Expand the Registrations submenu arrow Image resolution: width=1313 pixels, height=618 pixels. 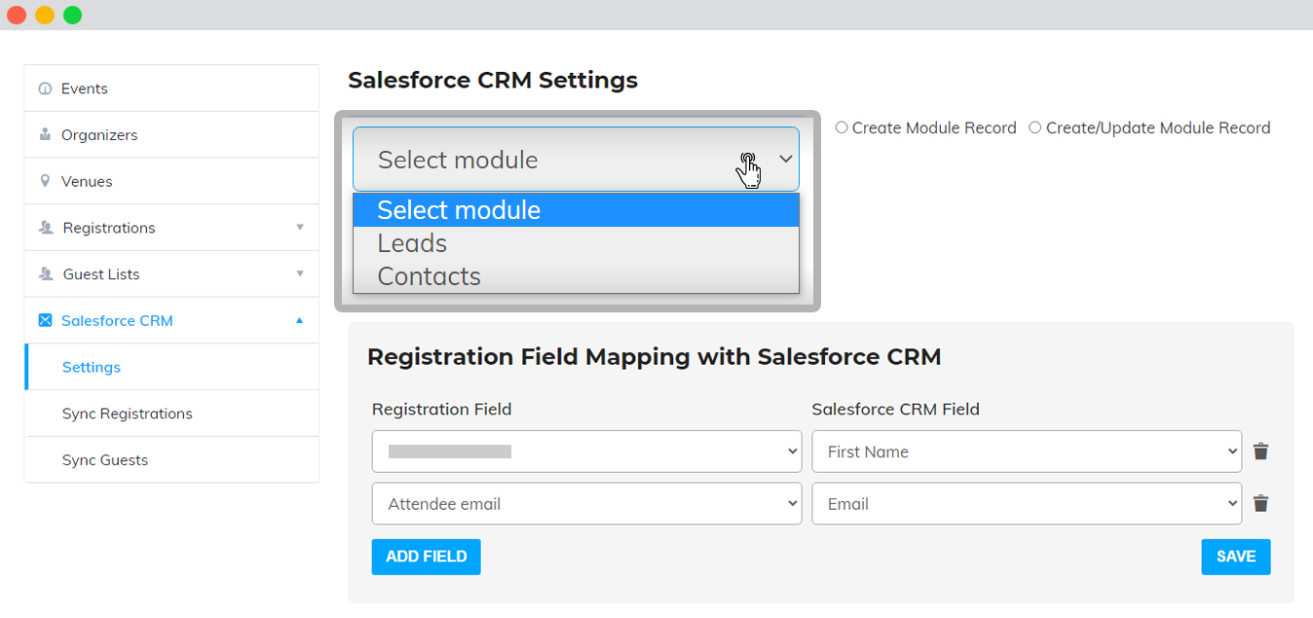point(300,228)
